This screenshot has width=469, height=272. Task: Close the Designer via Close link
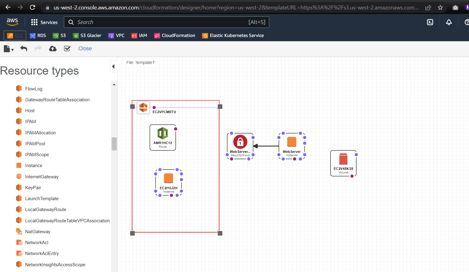[x=85, y=49]
